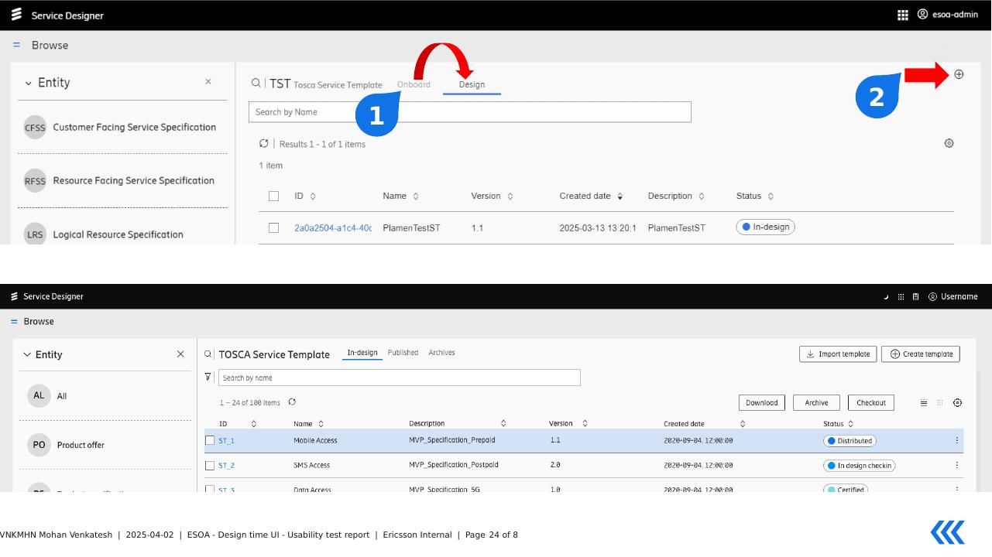Toggle the navigation menu next to Browse in esoa-admin screen
Image resolution: width=992 pixels, height=557 pixels.
pos(16,46)
